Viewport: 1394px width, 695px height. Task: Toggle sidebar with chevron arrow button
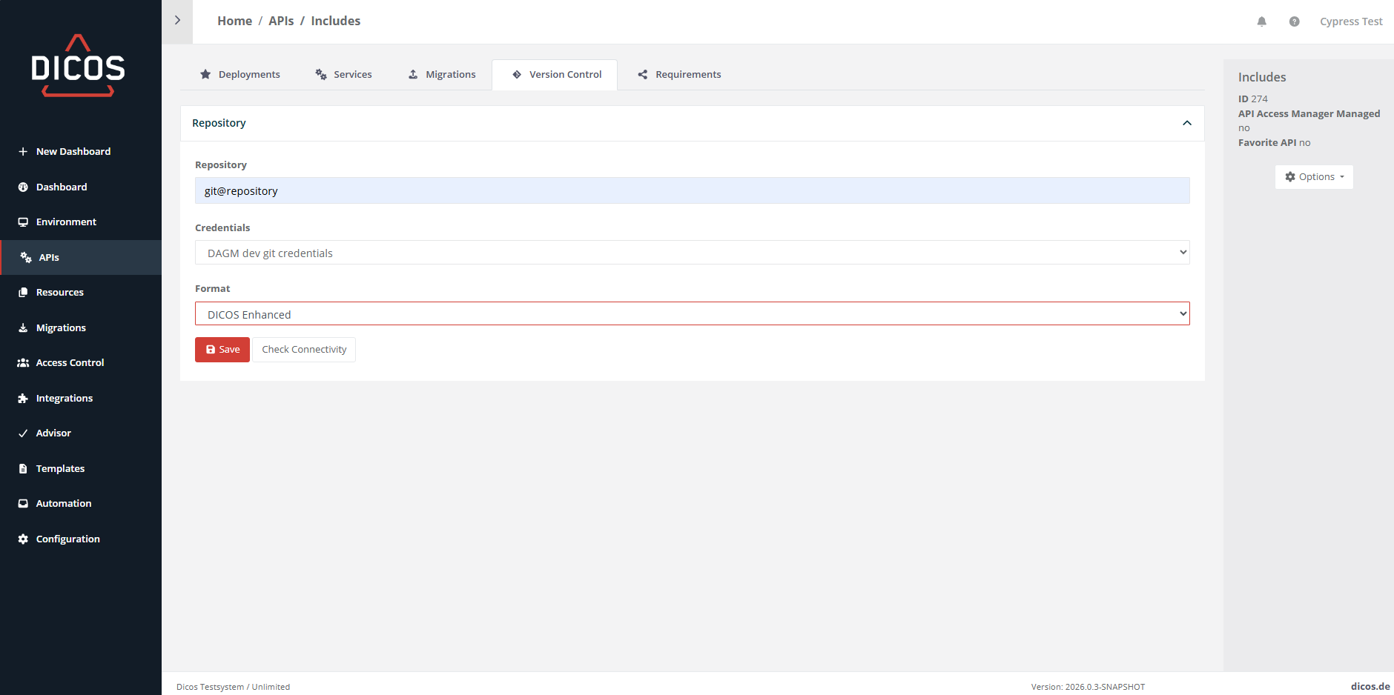177,21
